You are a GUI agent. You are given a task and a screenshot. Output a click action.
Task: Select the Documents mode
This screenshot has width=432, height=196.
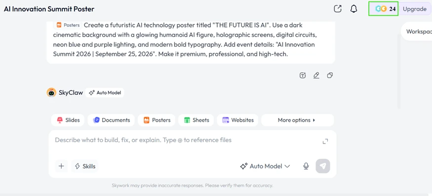coord(111,120)
